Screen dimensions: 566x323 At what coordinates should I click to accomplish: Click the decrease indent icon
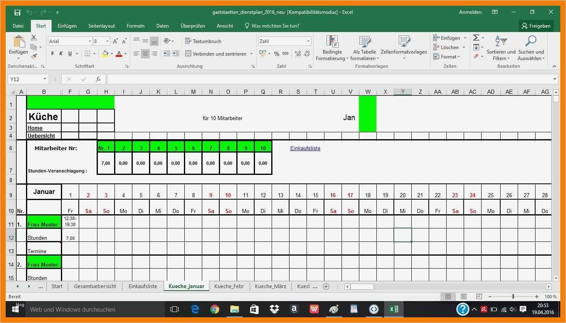click(167, 54)
